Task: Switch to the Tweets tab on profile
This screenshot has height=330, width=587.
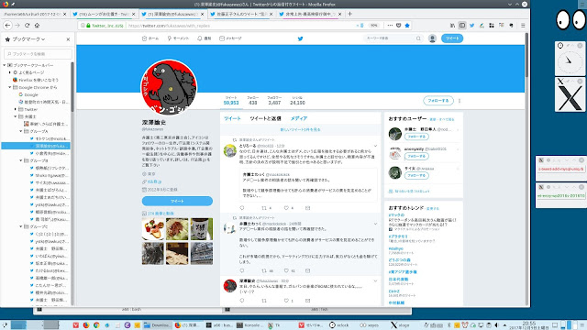Action: pos(232,118)
